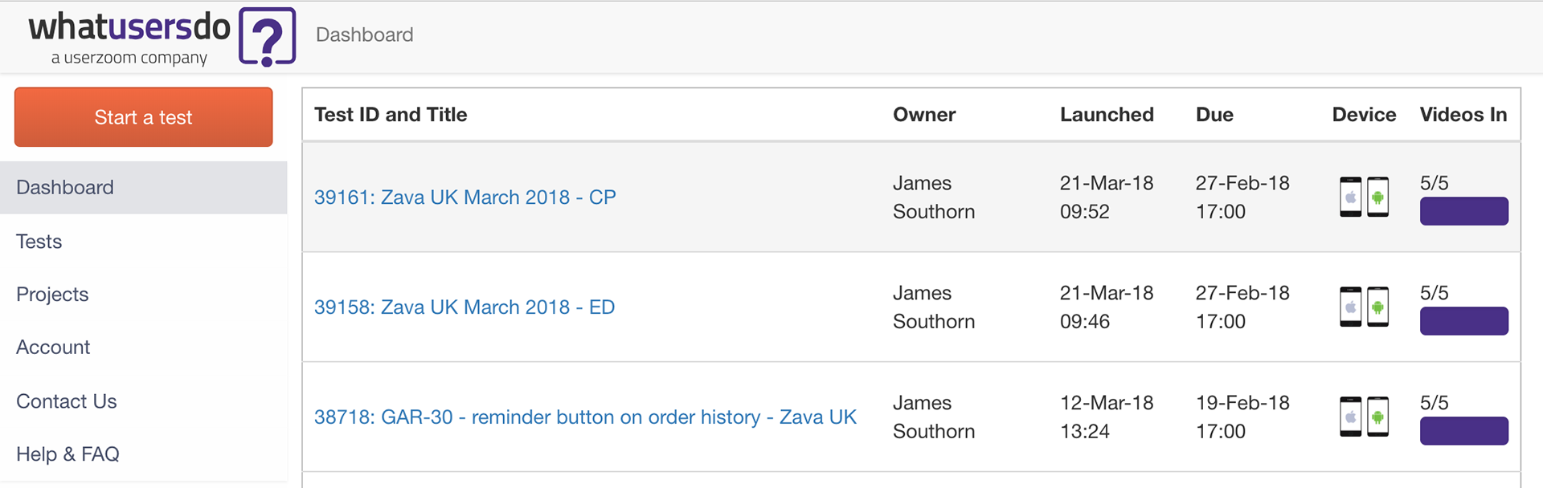
Task: Open test 39161 Zava UK March 2018 - CP
Action: point(465,197)
